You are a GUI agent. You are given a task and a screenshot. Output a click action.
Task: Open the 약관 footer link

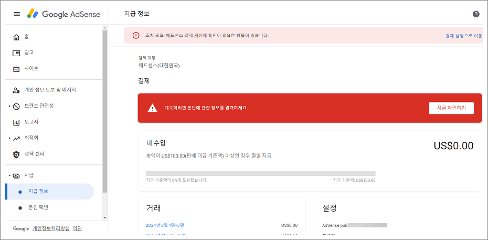click(x=77, y=228)
